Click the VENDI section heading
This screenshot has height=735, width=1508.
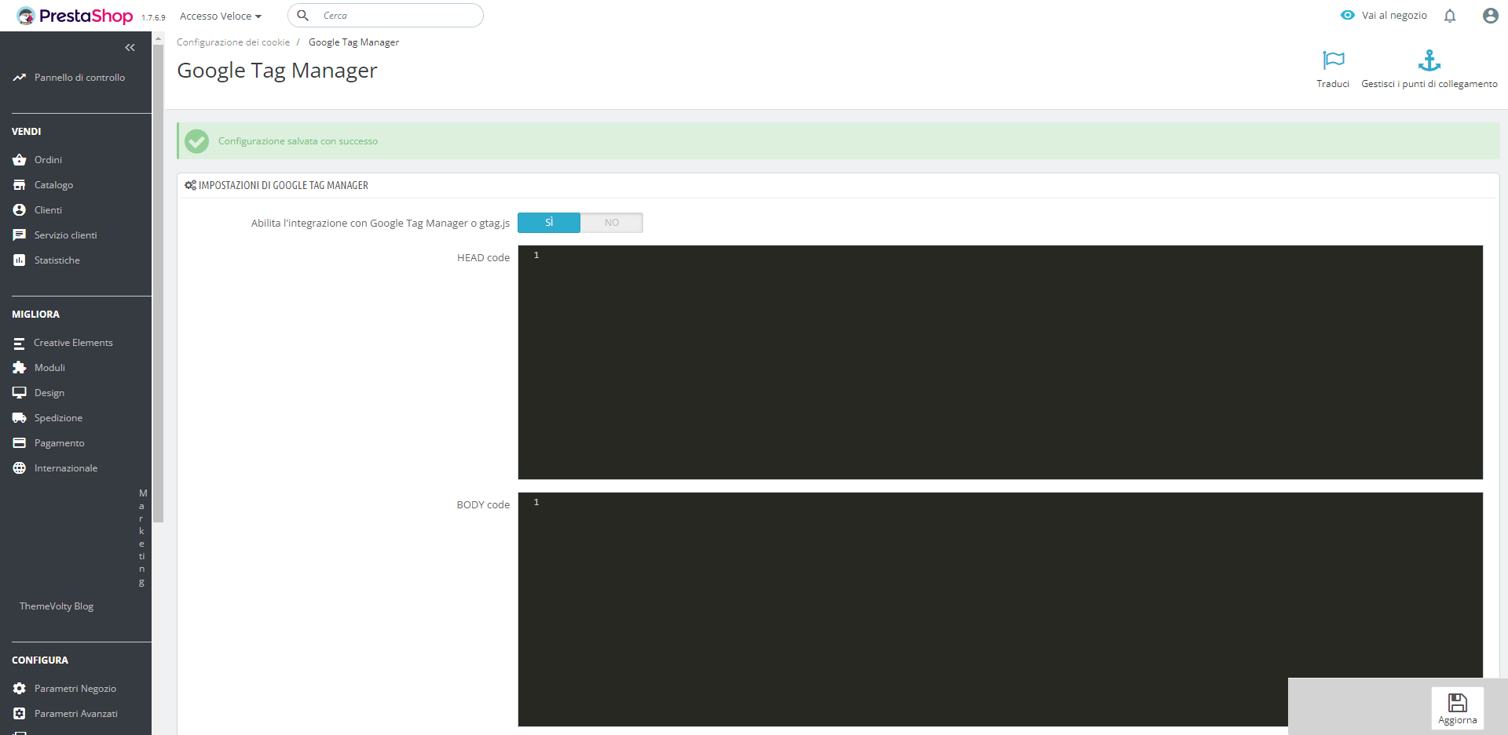27,132
